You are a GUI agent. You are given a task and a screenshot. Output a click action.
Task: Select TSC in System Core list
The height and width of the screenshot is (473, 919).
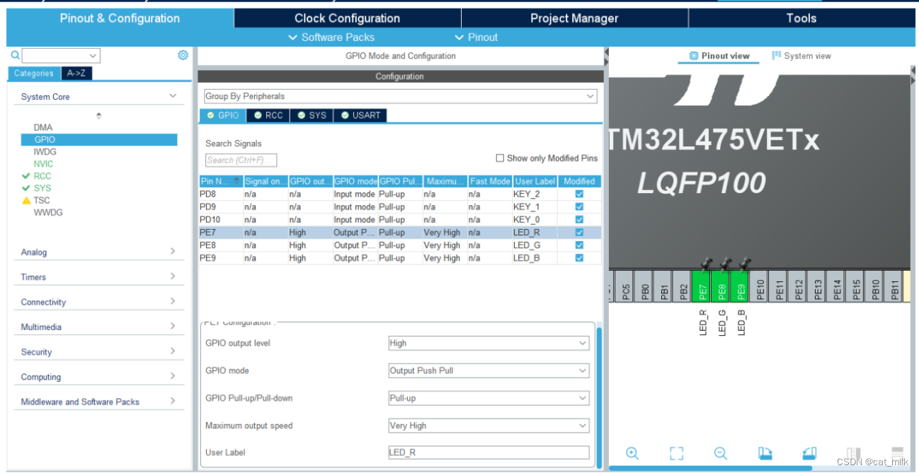[42, 200]
